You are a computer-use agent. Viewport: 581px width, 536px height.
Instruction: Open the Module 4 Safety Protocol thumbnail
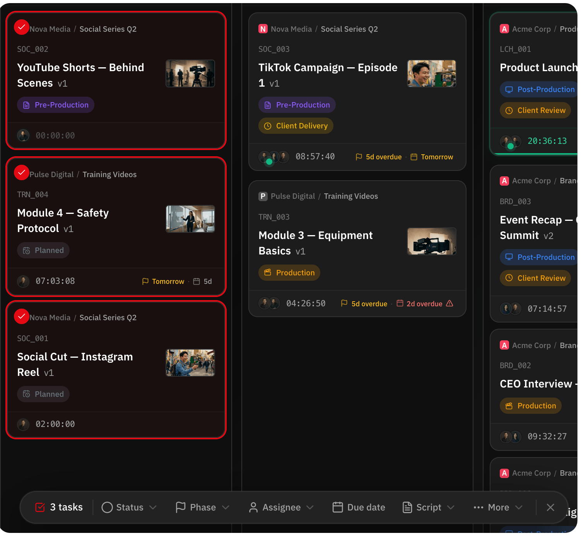pos(190,219)
